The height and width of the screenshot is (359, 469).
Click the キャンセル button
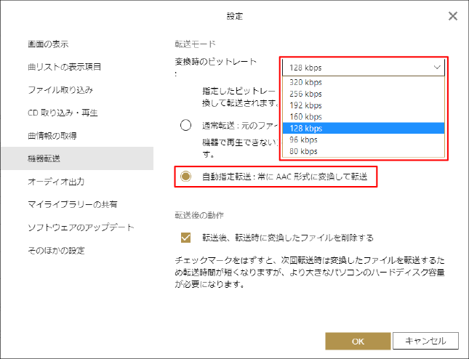point(425,341)
